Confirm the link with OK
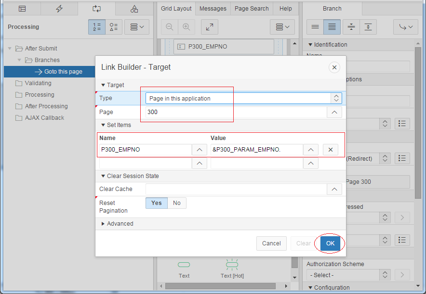426x294 pixels. click(x=330, y=243)
